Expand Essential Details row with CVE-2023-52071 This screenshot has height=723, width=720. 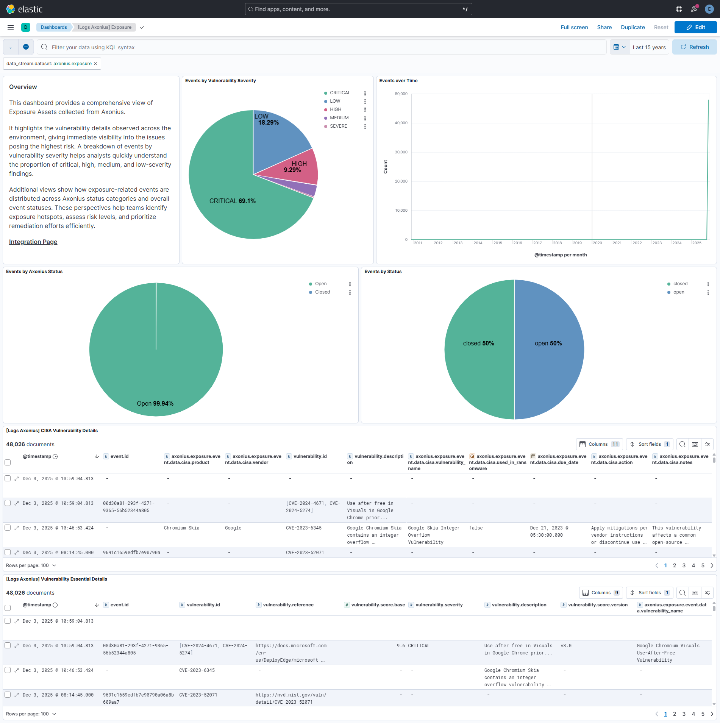17,695
